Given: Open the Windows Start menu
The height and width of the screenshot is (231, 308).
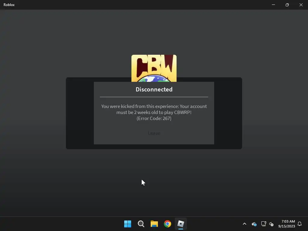Looking at the screenshot, I should [x=128, y=224].
